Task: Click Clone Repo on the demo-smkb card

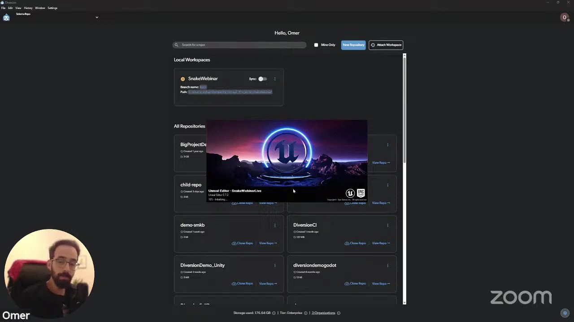Action: coord(242,243)
